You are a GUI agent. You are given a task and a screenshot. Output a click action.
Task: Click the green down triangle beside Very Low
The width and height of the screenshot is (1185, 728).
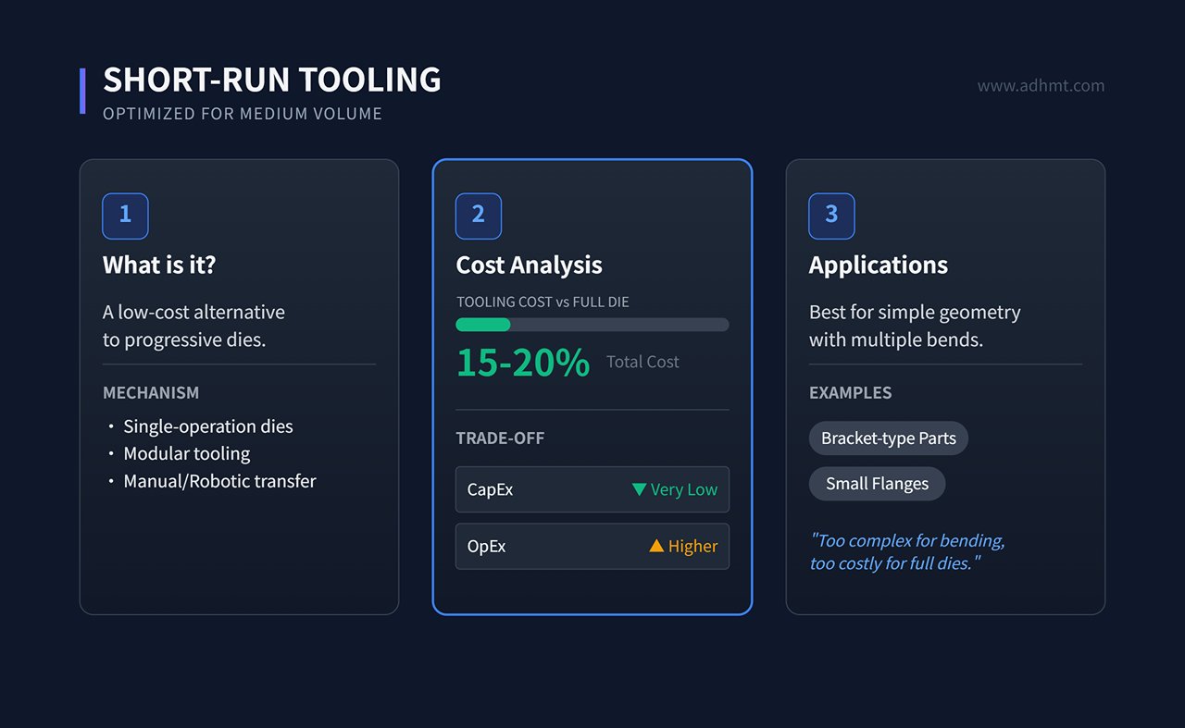point(639,489)
